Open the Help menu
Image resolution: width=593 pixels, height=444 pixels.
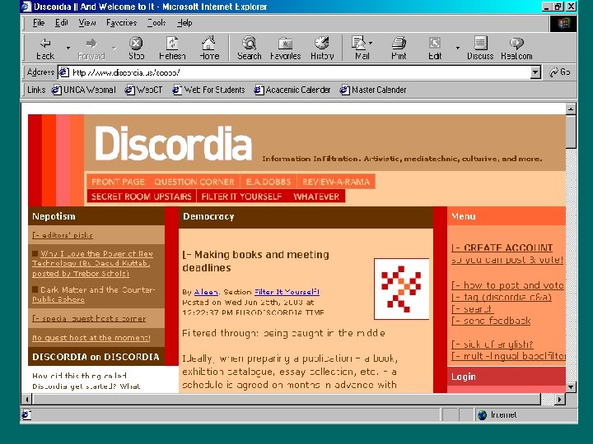184,23
